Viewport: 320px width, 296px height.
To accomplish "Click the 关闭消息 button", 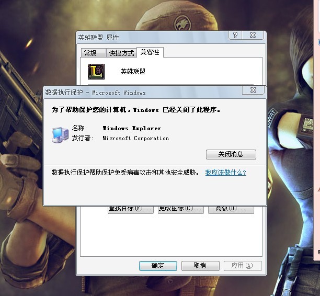I will coord(231,154).
